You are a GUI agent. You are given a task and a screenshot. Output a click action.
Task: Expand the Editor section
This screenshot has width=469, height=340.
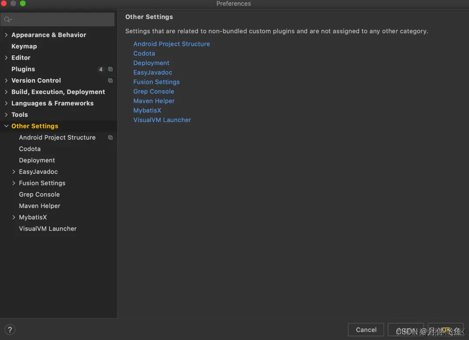[6, 57]
